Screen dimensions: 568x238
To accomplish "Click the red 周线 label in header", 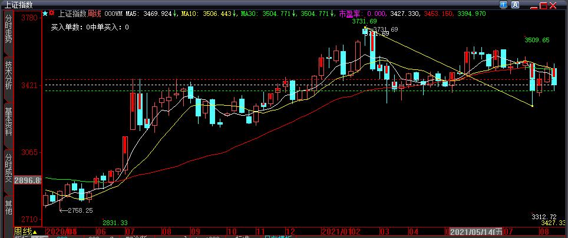I will tap(94, 14).
